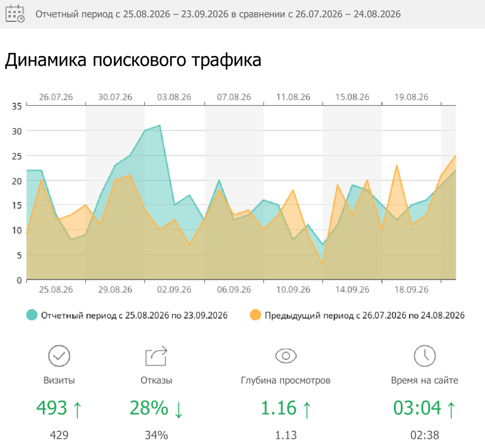Click the reporting period legend label
Viewport: 485px width, 447px height.
pyautogui.click(x=134, y=315)
